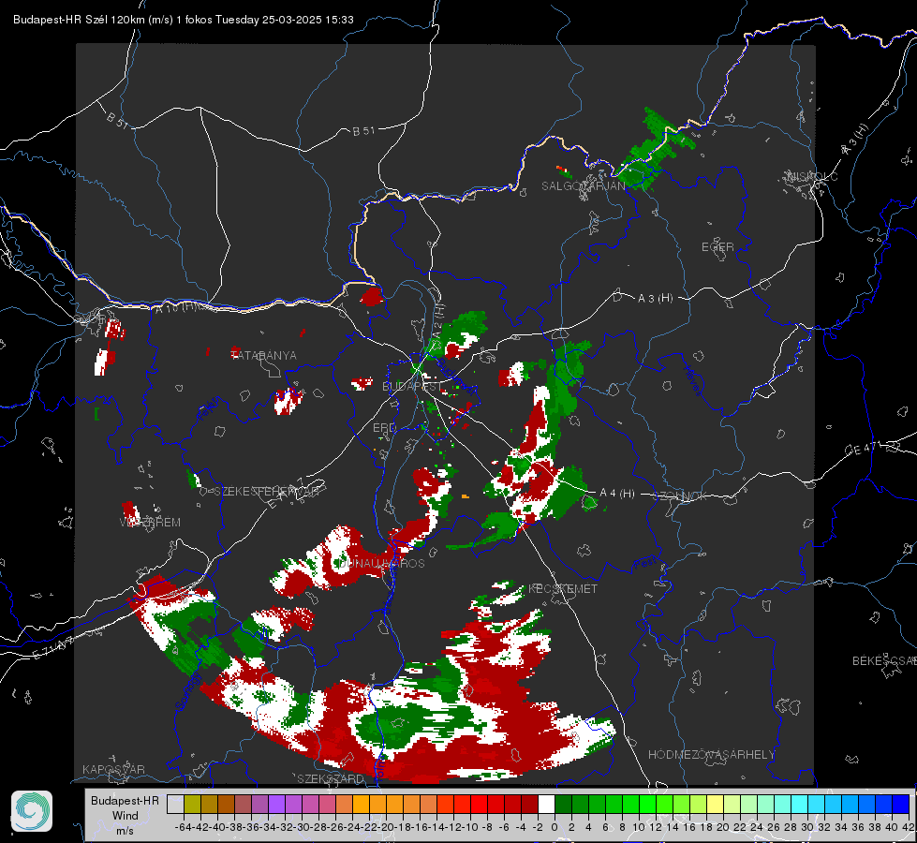Screen dimensions: 917x843
Task: Click the '20' legend scale value
Action: [x=723, y=827]
